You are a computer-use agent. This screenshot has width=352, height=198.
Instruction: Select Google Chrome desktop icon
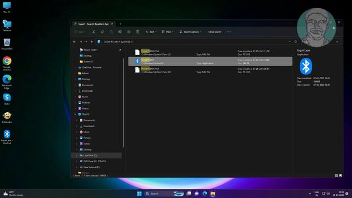pos(7,64)
